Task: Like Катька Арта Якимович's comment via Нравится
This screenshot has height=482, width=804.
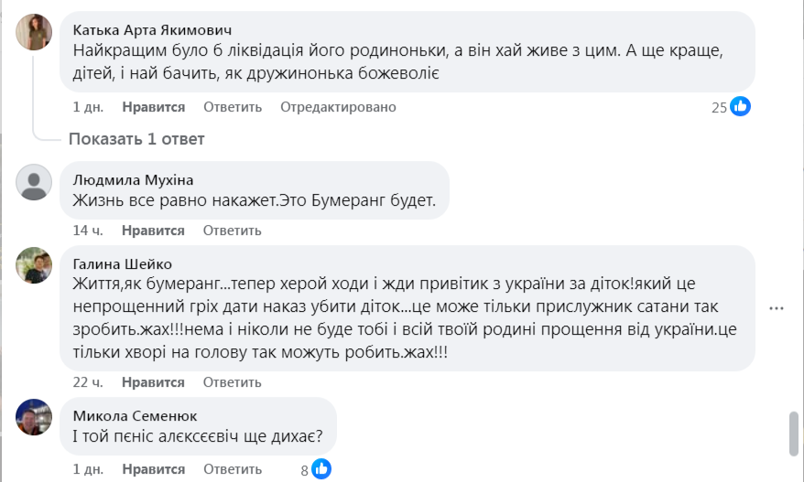Action: point(153,107)
